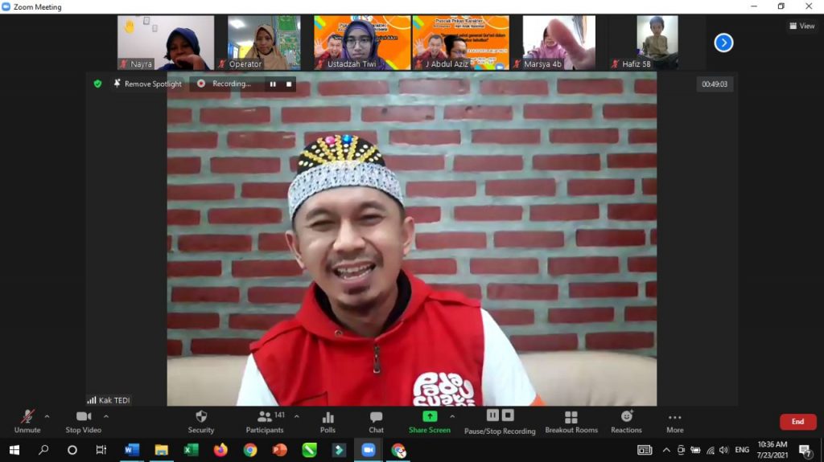824x462 pixels.
Task: Expand the Share Screen options arrow
Action: tap(452, 416)
